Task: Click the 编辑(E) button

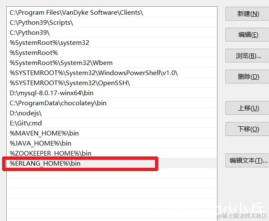Action: pyautogui.click(x=247, y=35)
